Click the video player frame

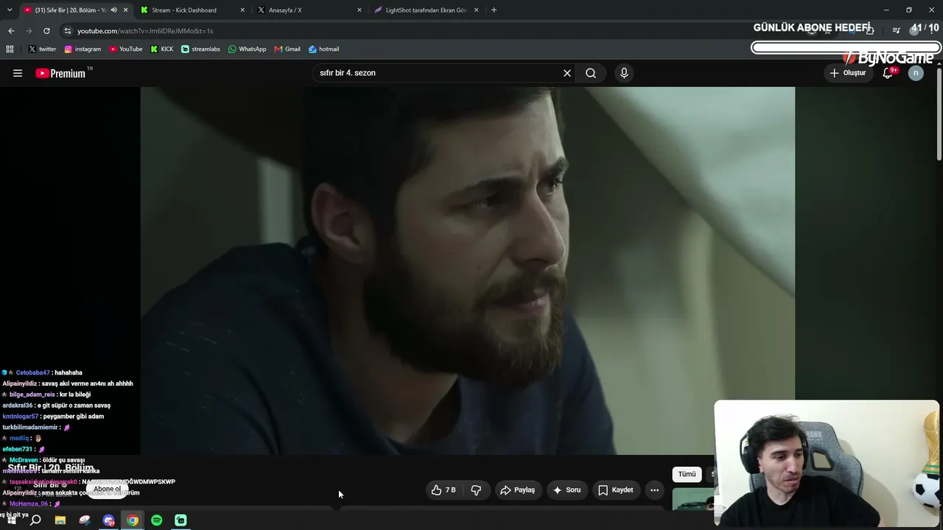click(468, 271)
